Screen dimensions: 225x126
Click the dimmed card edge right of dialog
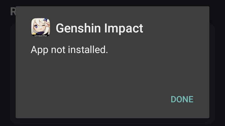point(212,72)
